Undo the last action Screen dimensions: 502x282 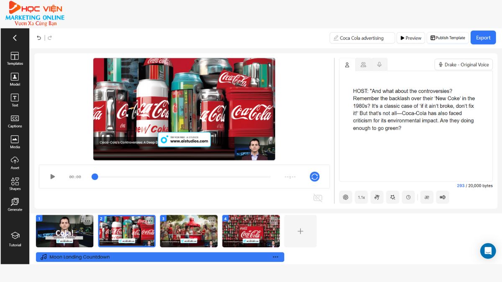point(39,38)
